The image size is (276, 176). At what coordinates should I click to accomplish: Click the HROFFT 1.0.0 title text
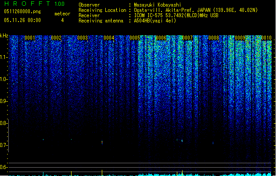tap(35, 4)
